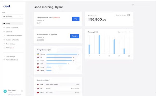Click the Compliance Documents icon

point(4,36)
